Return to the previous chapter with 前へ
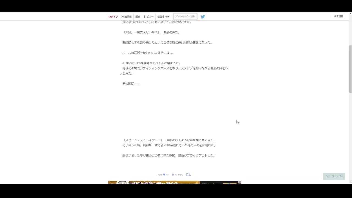This screenshot has height=198, width=352. [x=163, y=174]
